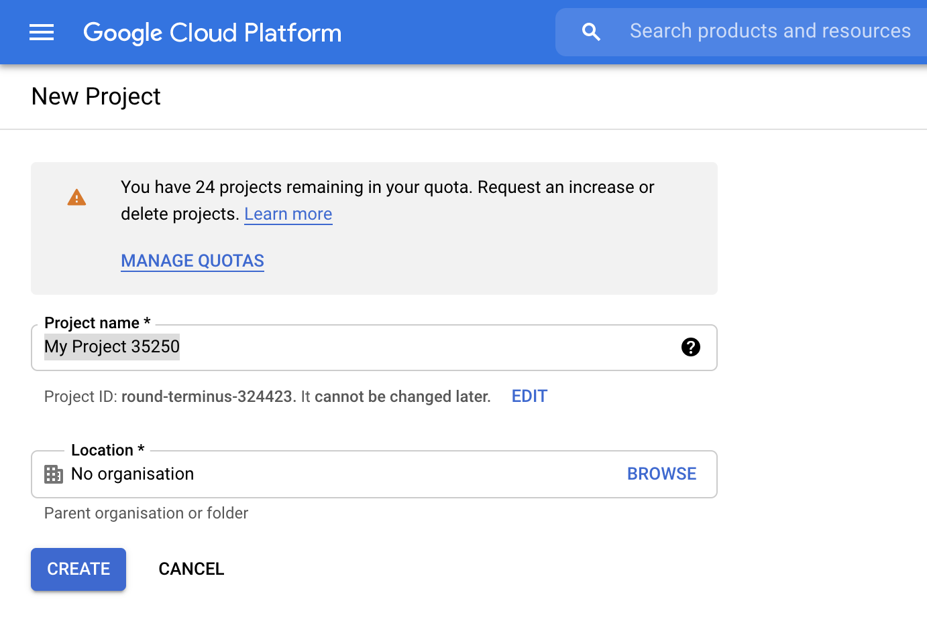Click the search magnifier icon
The width and height of the screenshot is (927, 627).
tap(591, 31)
